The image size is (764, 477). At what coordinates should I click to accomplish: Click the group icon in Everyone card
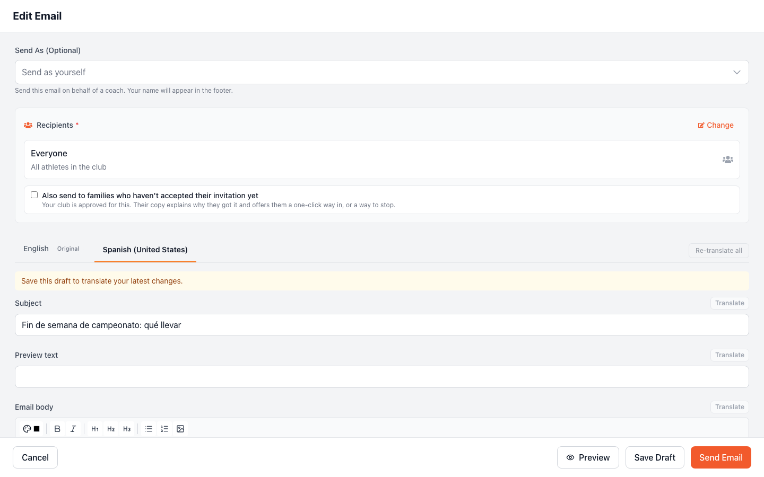tap(728, 160)
